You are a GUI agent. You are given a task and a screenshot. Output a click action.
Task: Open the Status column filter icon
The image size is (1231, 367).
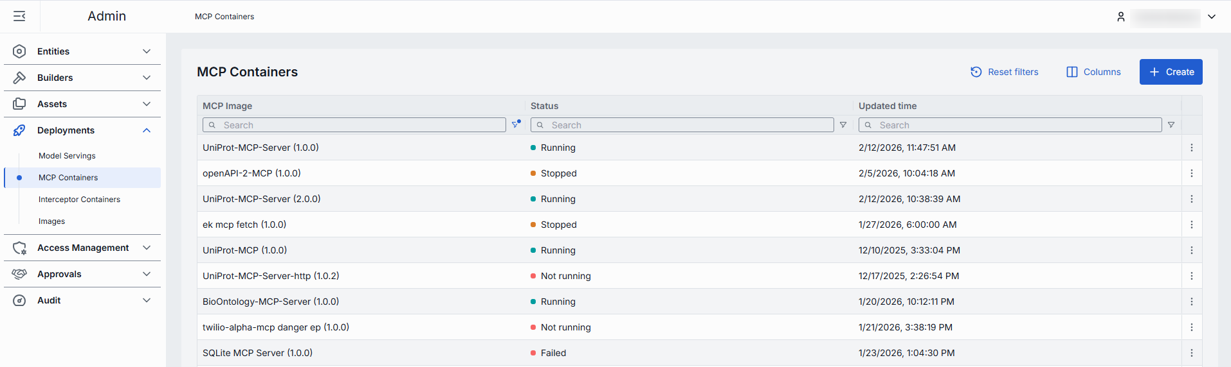[x=843, y=125]
